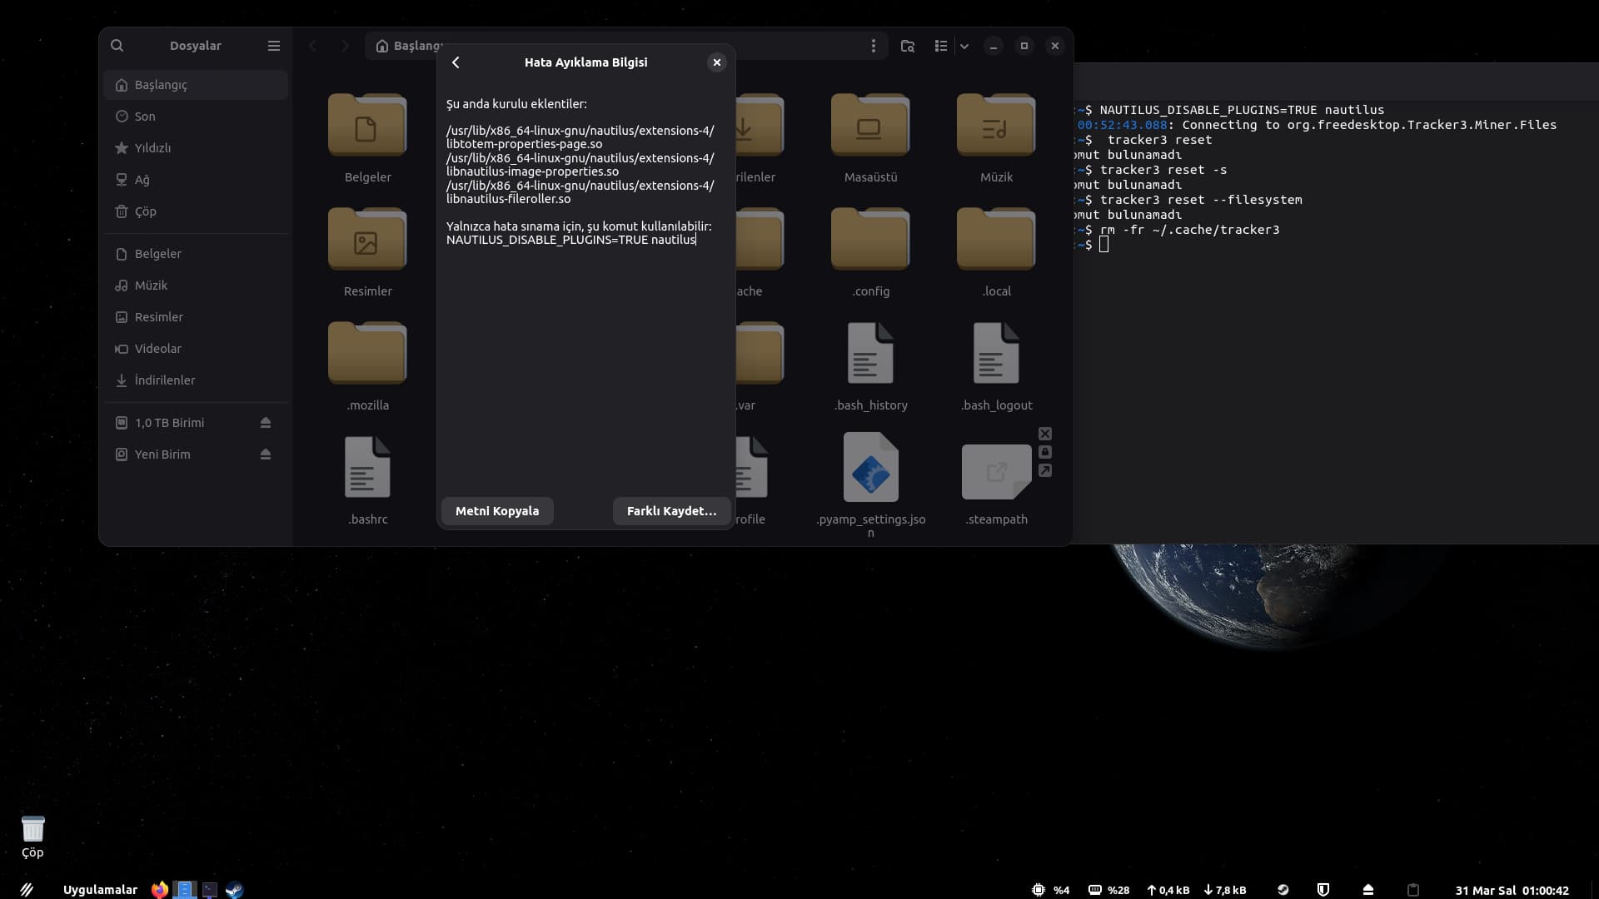Launch Firefox from the bottom panel
Image resolution: width=1599 pixels, height=899 pixels.
[159, 890]
